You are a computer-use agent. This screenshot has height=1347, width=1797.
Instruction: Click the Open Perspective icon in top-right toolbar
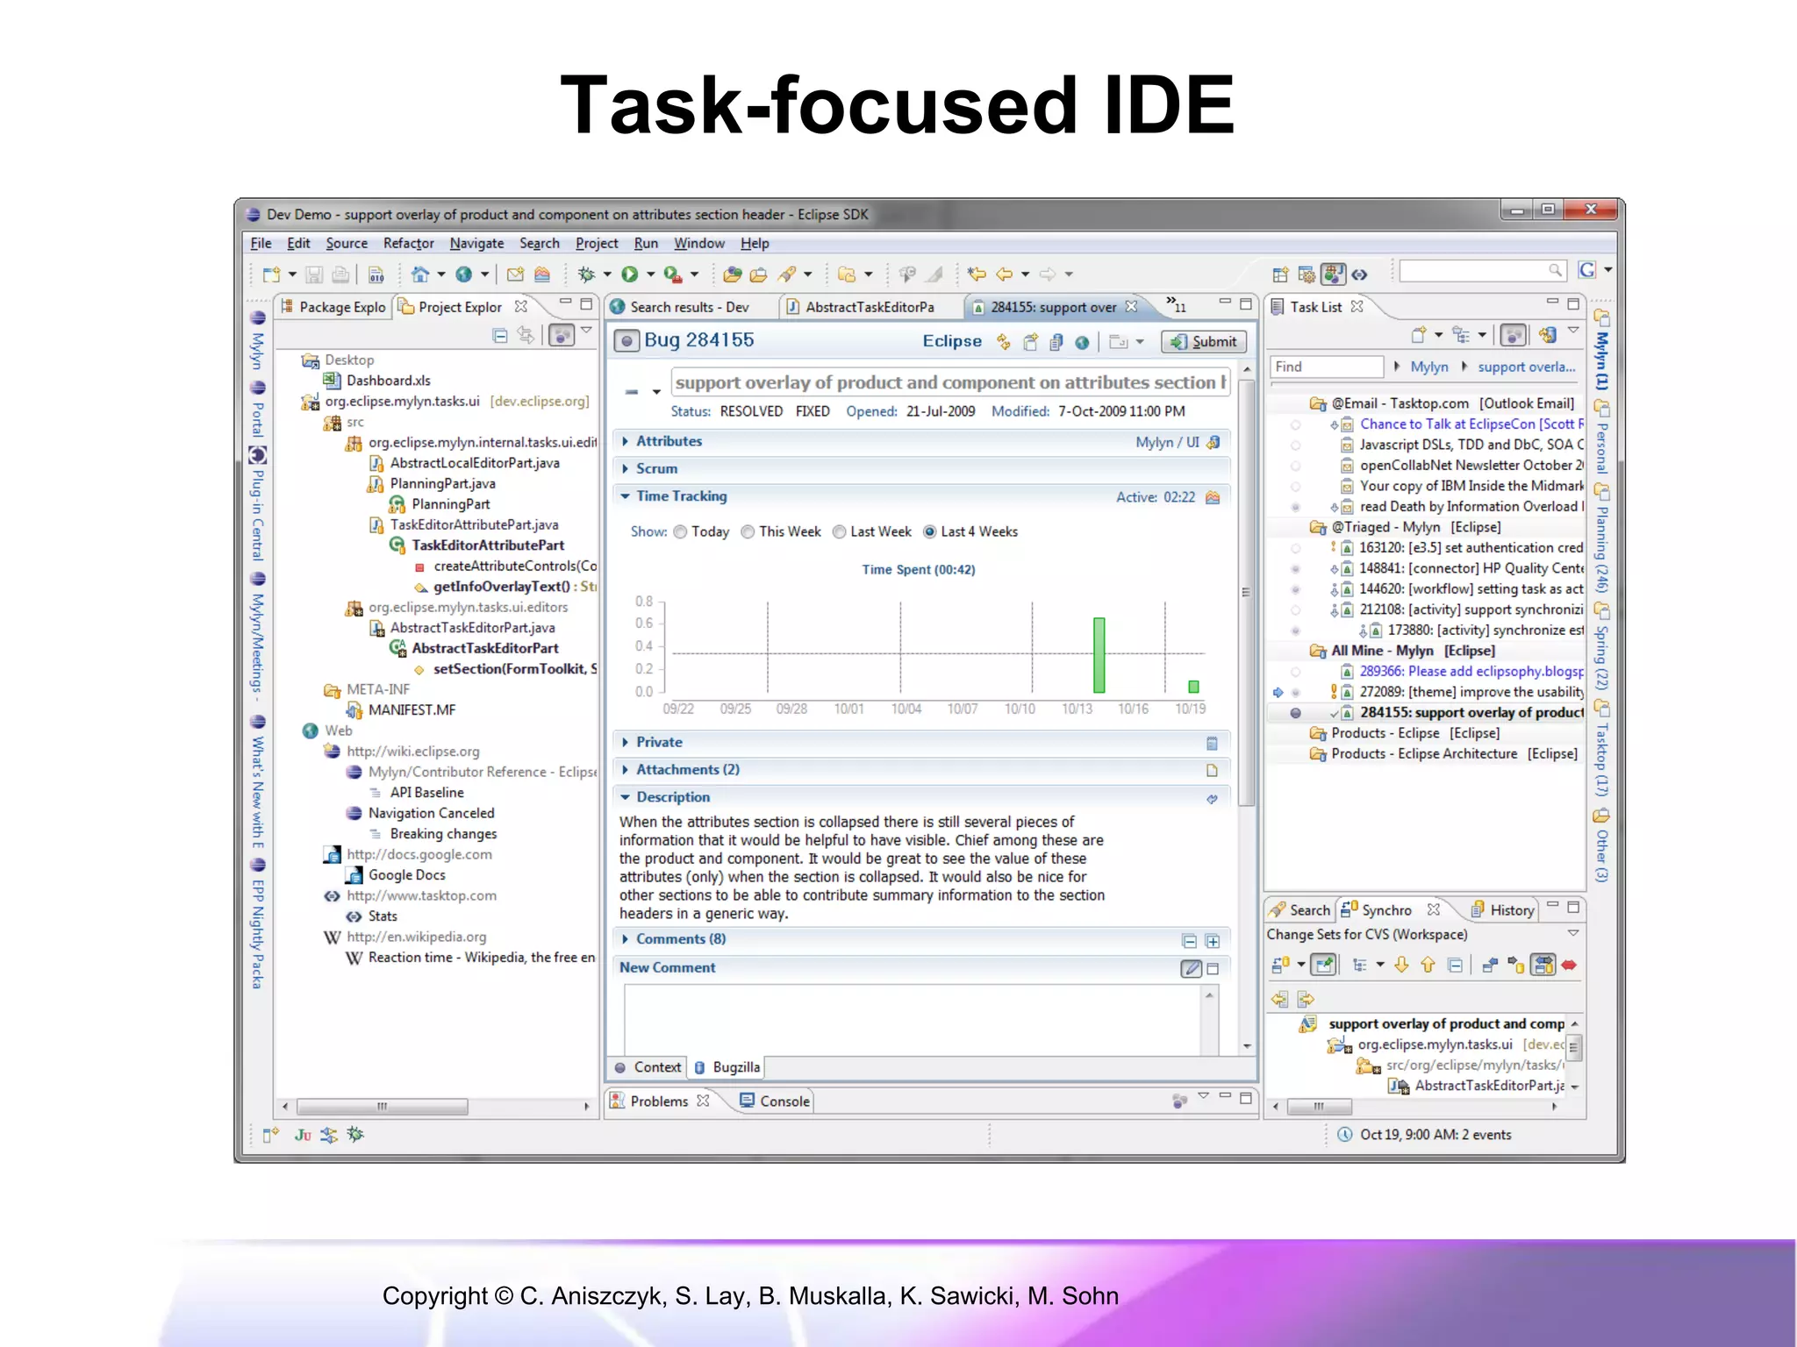tap(1280, 274)
